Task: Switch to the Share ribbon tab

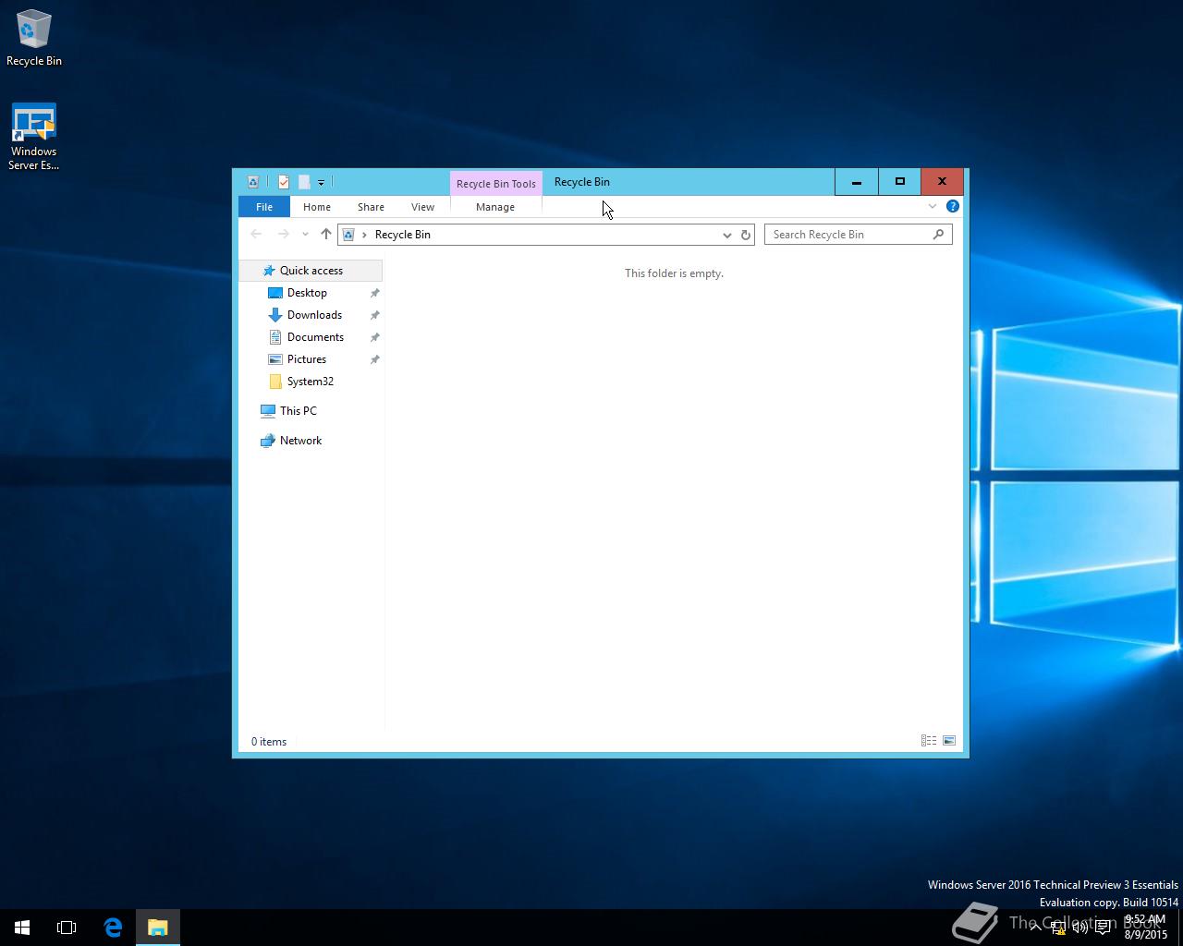Action: pos(371,207)
